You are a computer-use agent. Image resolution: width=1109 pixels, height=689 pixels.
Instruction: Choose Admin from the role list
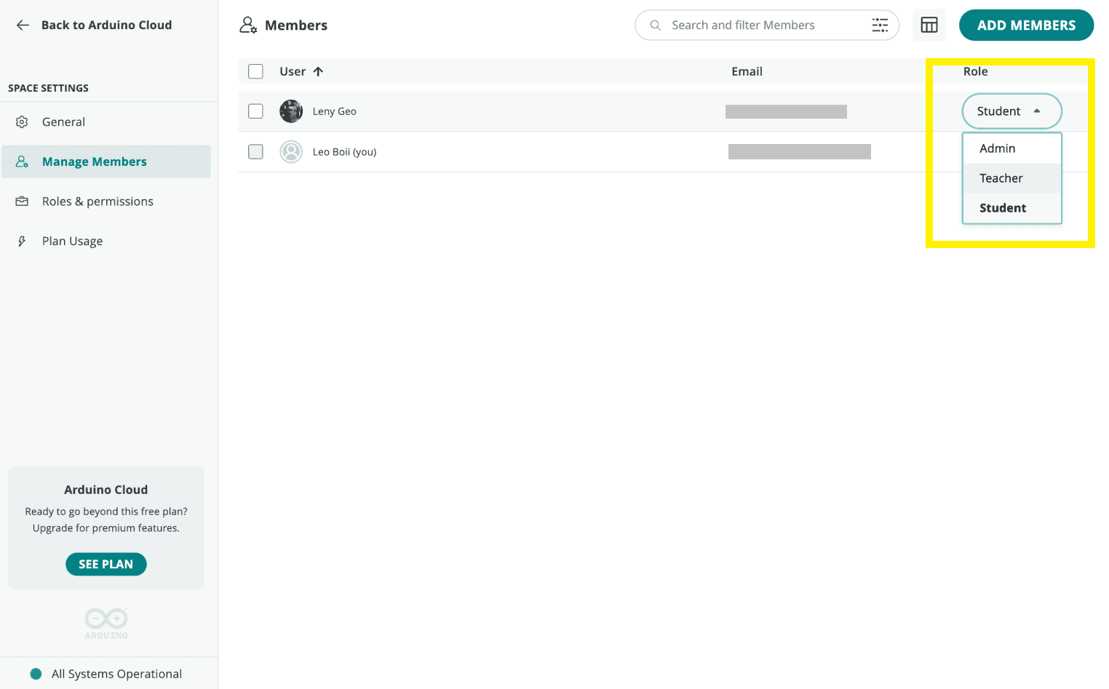point(997,148)
